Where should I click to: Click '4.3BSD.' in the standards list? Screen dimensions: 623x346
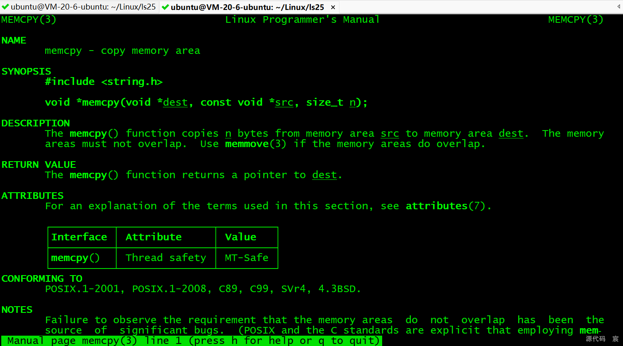click(340, 289)
